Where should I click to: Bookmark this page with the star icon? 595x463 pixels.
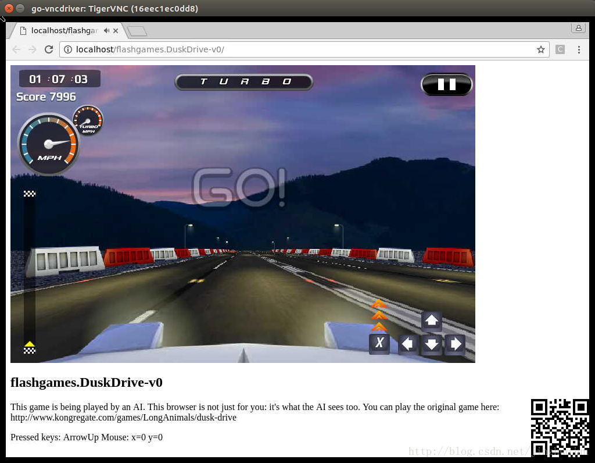[541, 49]
